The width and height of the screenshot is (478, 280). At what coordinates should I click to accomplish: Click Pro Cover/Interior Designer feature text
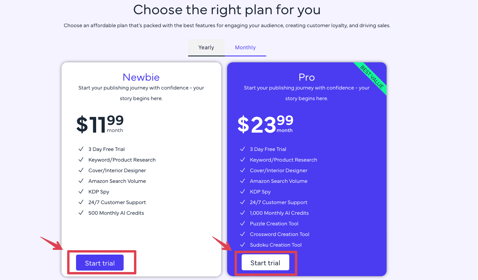(x=278, y=170)
